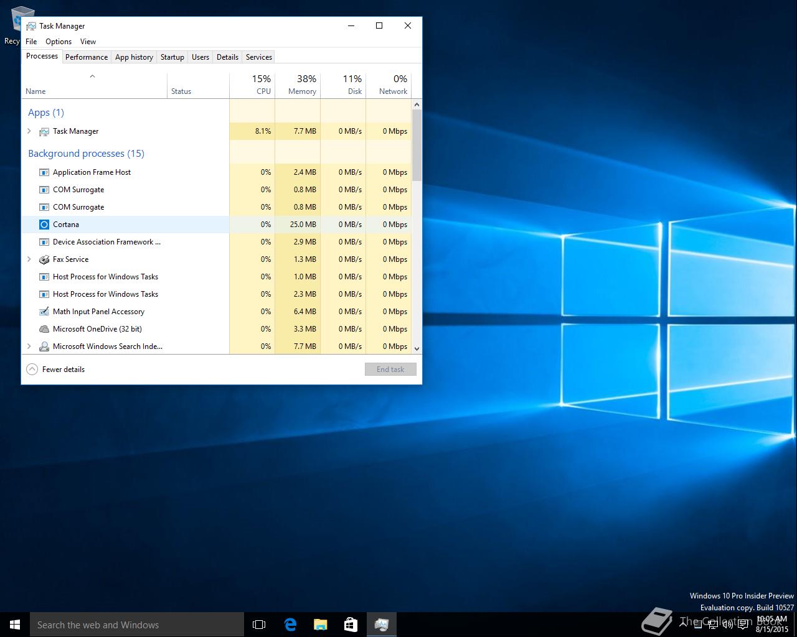Viewport: 797px width, 637px height.
Task: Click the End task button
Action: tap(390, 370)
